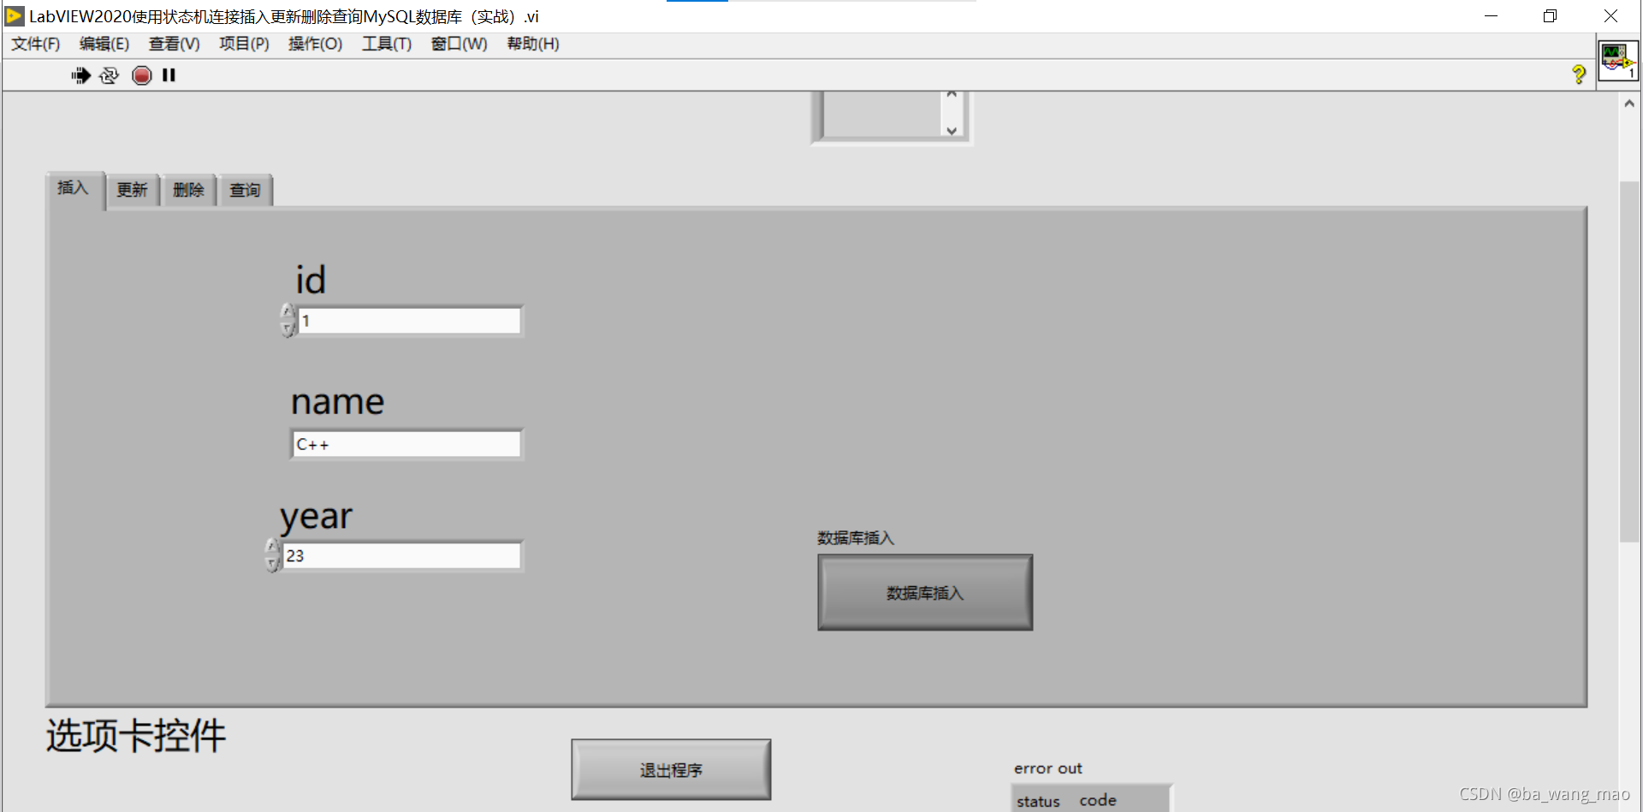
Task: Increment the id value with its up stepper
Action: point(287,313)
